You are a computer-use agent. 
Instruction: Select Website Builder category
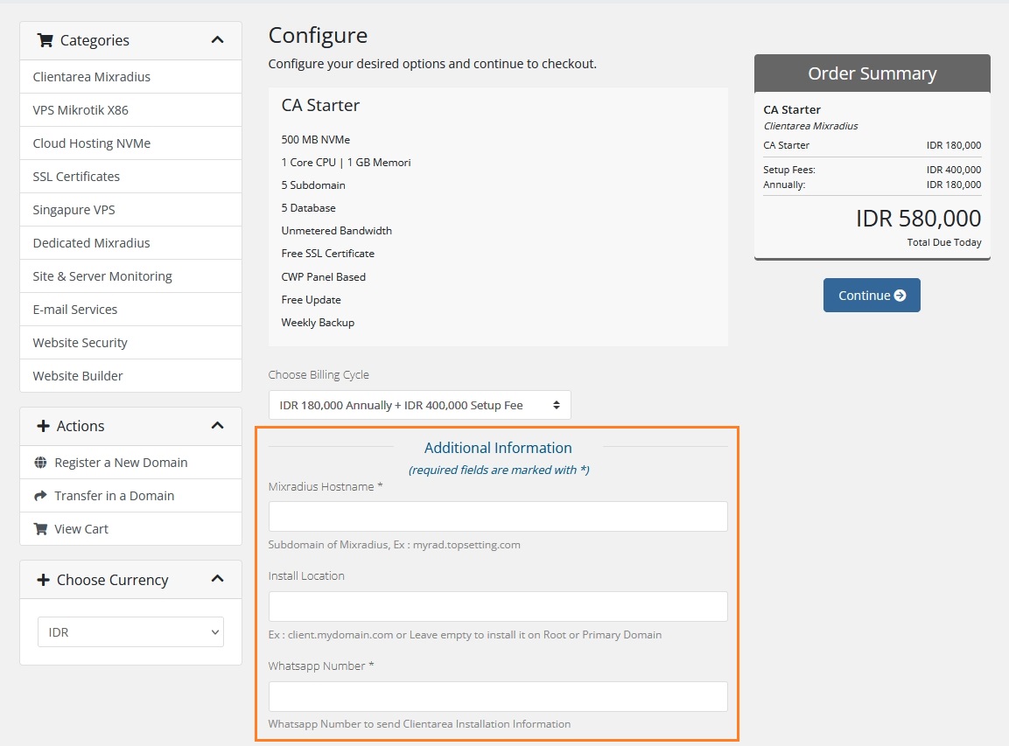tap(130, 375)
